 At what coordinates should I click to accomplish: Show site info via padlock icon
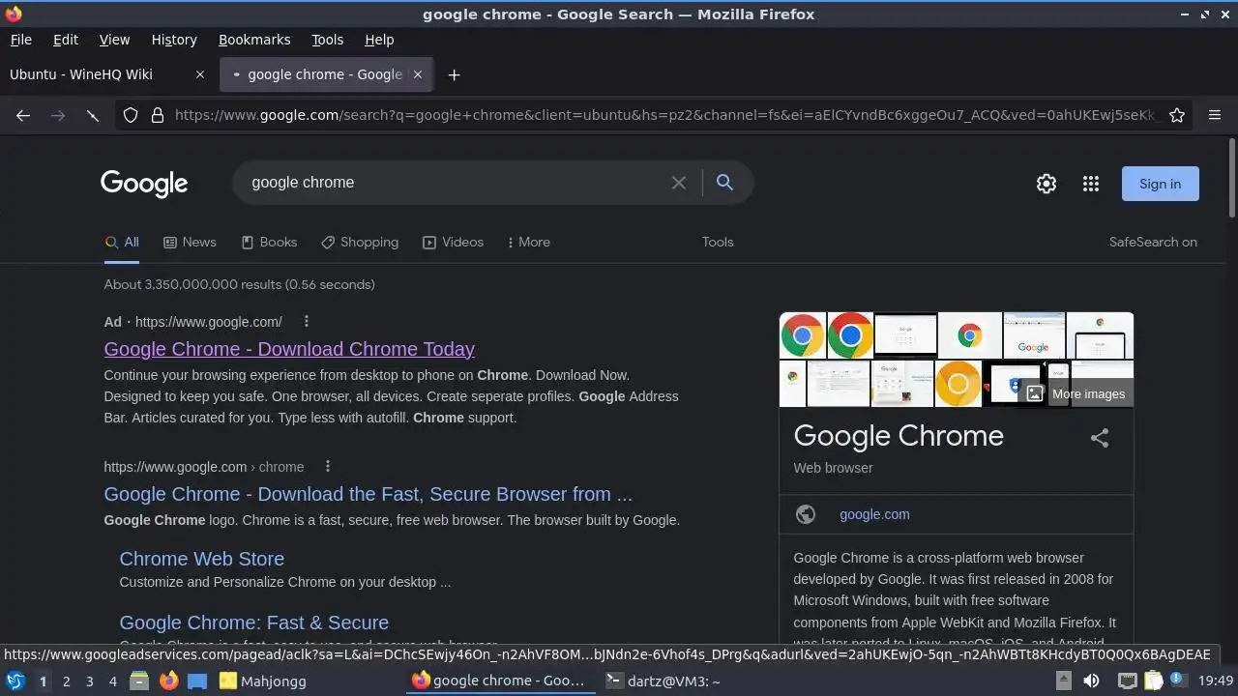click(x=158, y=115)
